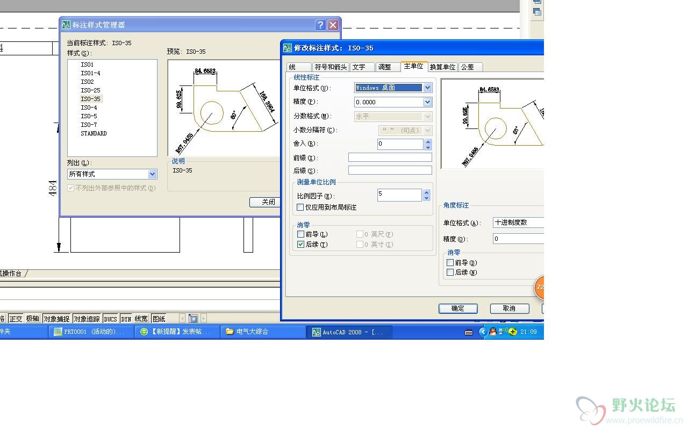Click the 比例因子(E) value field
Viewport: 688px width, 430px height.
400,195
